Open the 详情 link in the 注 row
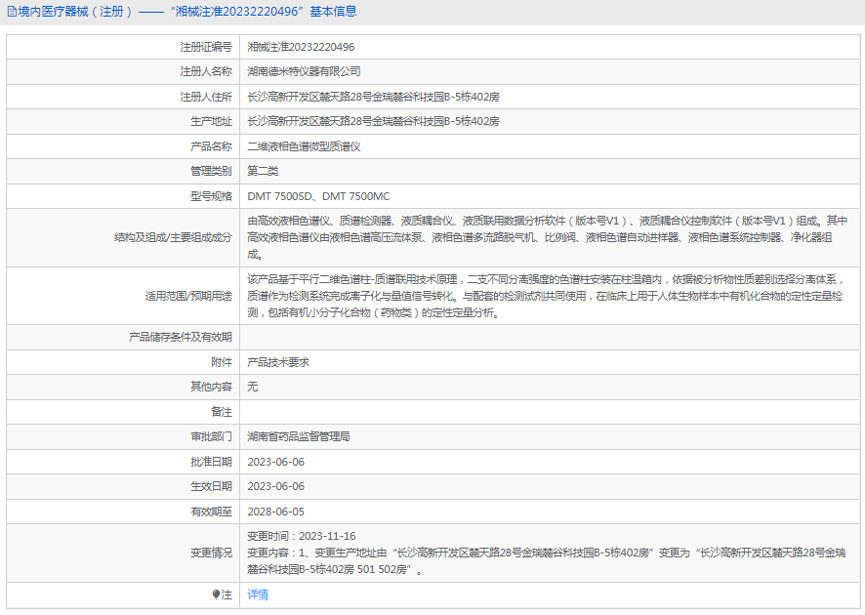This screenshot has width=865, height=615. [x=258, y=594]
